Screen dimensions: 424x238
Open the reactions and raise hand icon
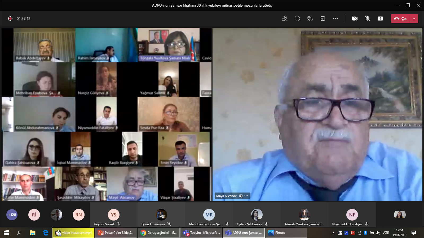310,19
